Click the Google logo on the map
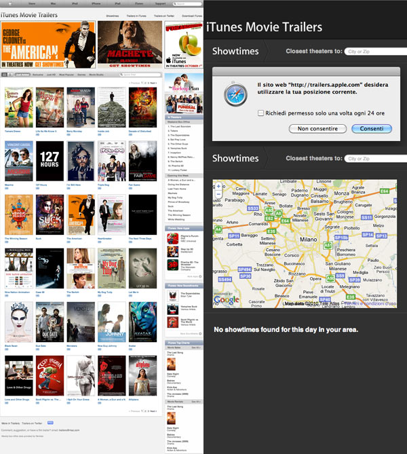The image size is (407, 454). tap(227, 300)
